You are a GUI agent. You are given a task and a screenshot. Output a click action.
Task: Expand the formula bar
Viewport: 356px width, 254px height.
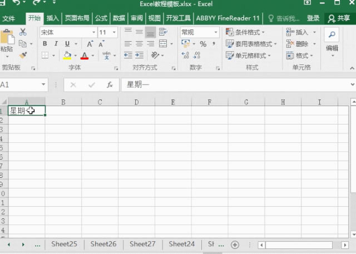[352, 84]
